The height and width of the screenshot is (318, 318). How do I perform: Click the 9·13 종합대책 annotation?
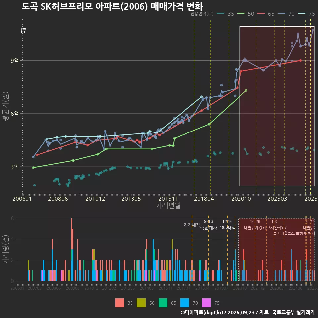point(209,225)
